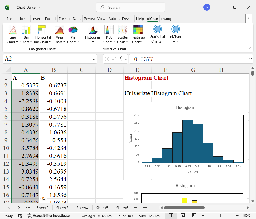Expand the Name Box dropdown

tap(94, 59)
